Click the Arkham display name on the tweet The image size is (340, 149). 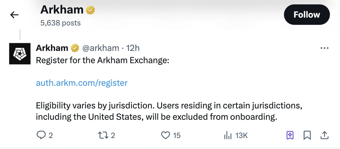coord(52,48)
